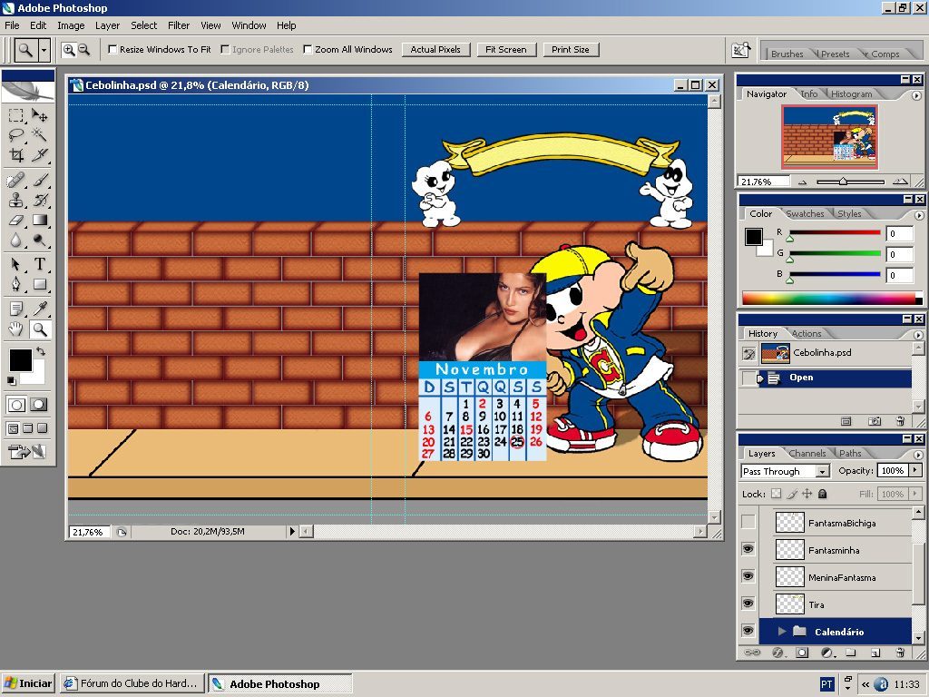Select the Path Selection tool
929x697 pixels.
click(x=16, y=264)
